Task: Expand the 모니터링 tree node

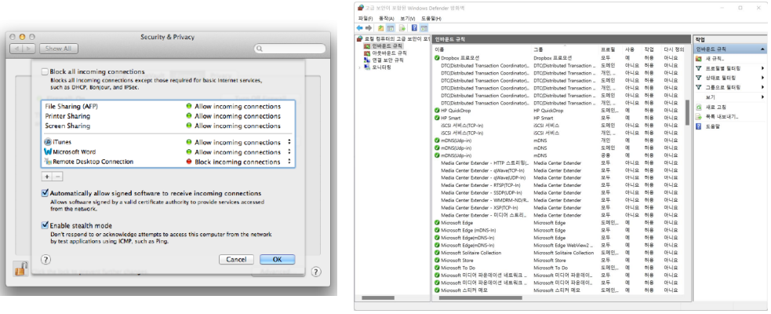Action: pyautogui.click(x=359, y=68)
